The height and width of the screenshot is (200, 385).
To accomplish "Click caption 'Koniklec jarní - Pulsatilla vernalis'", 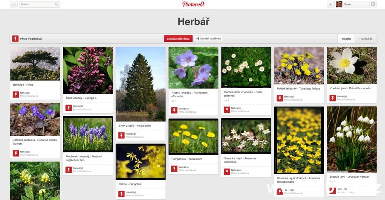I will [x=350, y=88].
